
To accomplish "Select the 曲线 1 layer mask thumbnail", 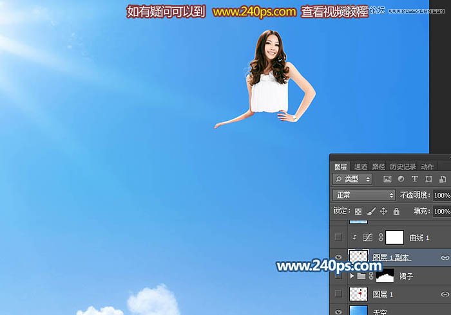I will (394, 237).
